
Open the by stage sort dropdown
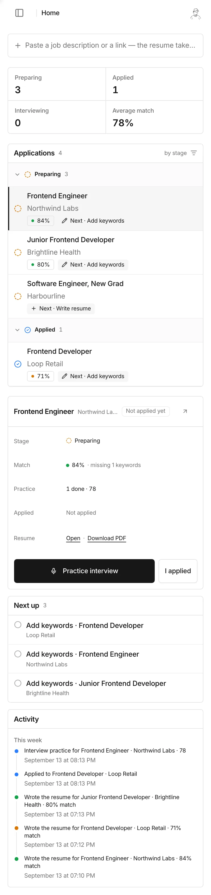[x=180, y=153]
